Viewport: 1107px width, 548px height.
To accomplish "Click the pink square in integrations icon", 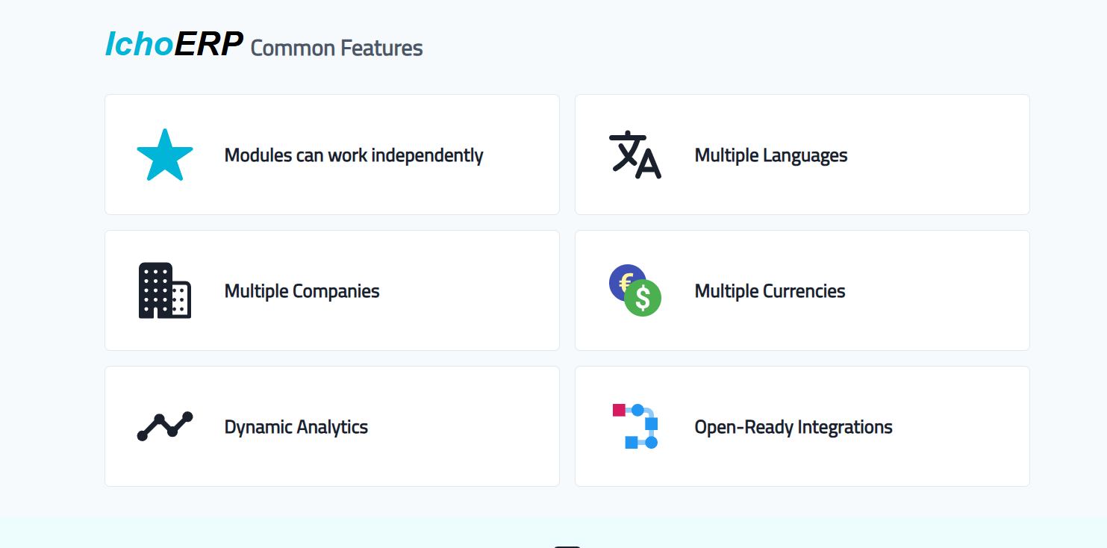I will click(619, 410).
